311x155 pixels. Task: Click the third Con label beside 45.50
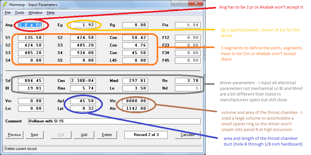click(113, 53)
